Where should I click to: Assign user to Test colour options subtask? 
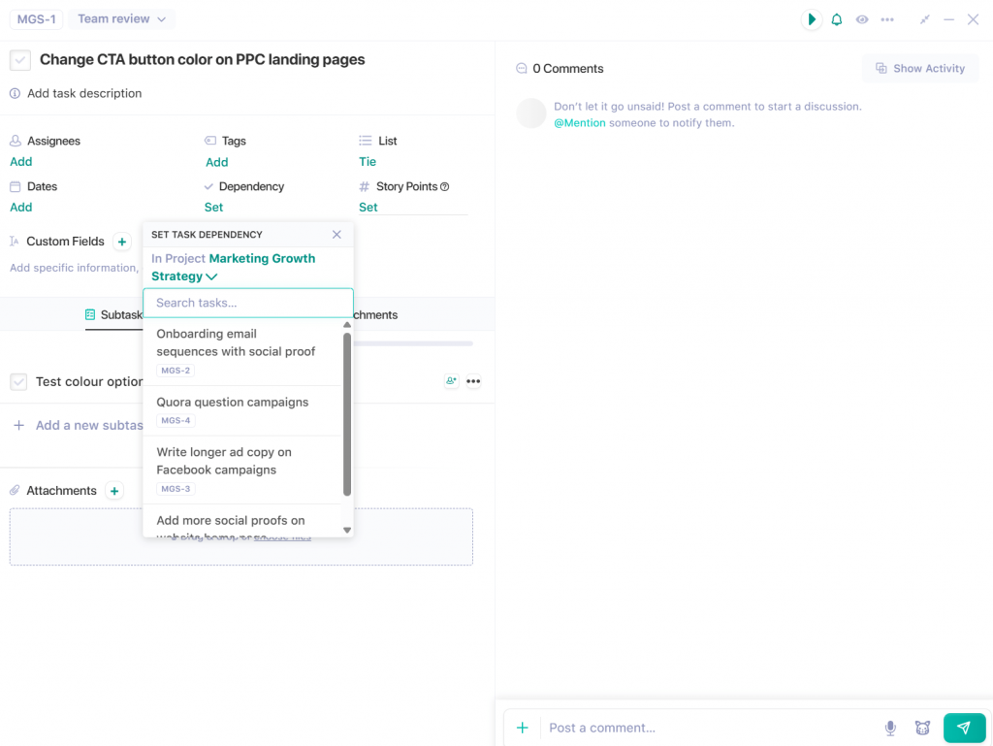tap(451, 381)
